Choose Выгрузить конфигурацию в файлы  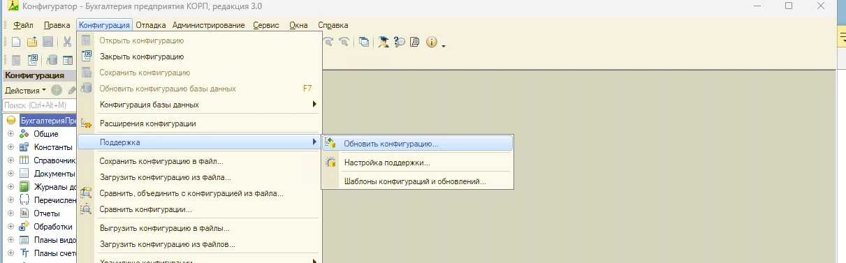tap(199, 228)
